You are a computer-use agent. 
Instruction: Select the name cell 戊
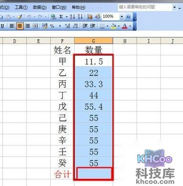tap(62, 106)
